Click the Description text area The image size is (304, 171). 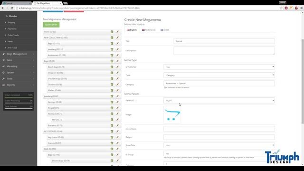point(224,51)
